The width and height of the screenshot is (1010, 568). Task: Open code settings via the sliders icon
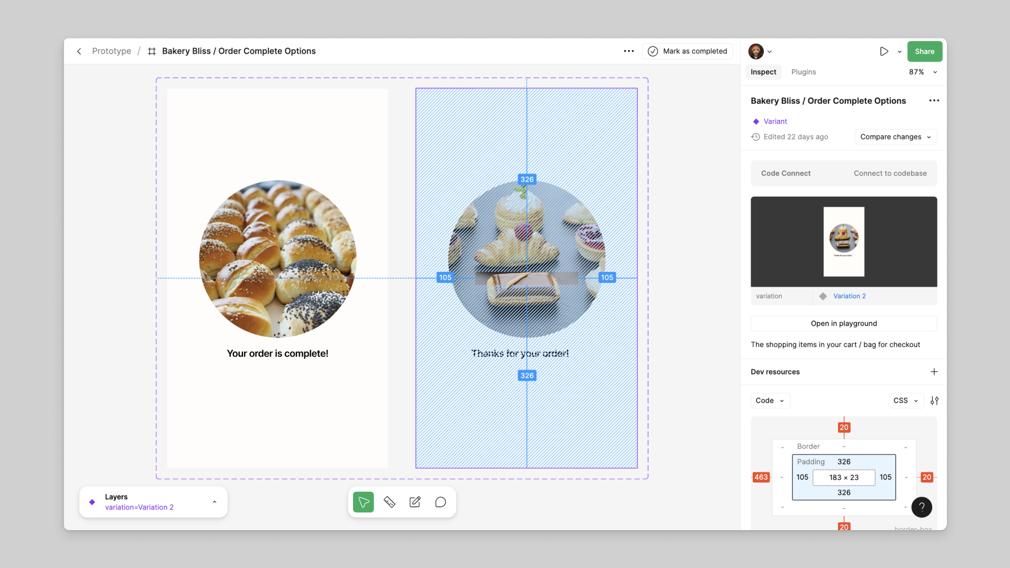pyautogui.click(x=935, y=400)
